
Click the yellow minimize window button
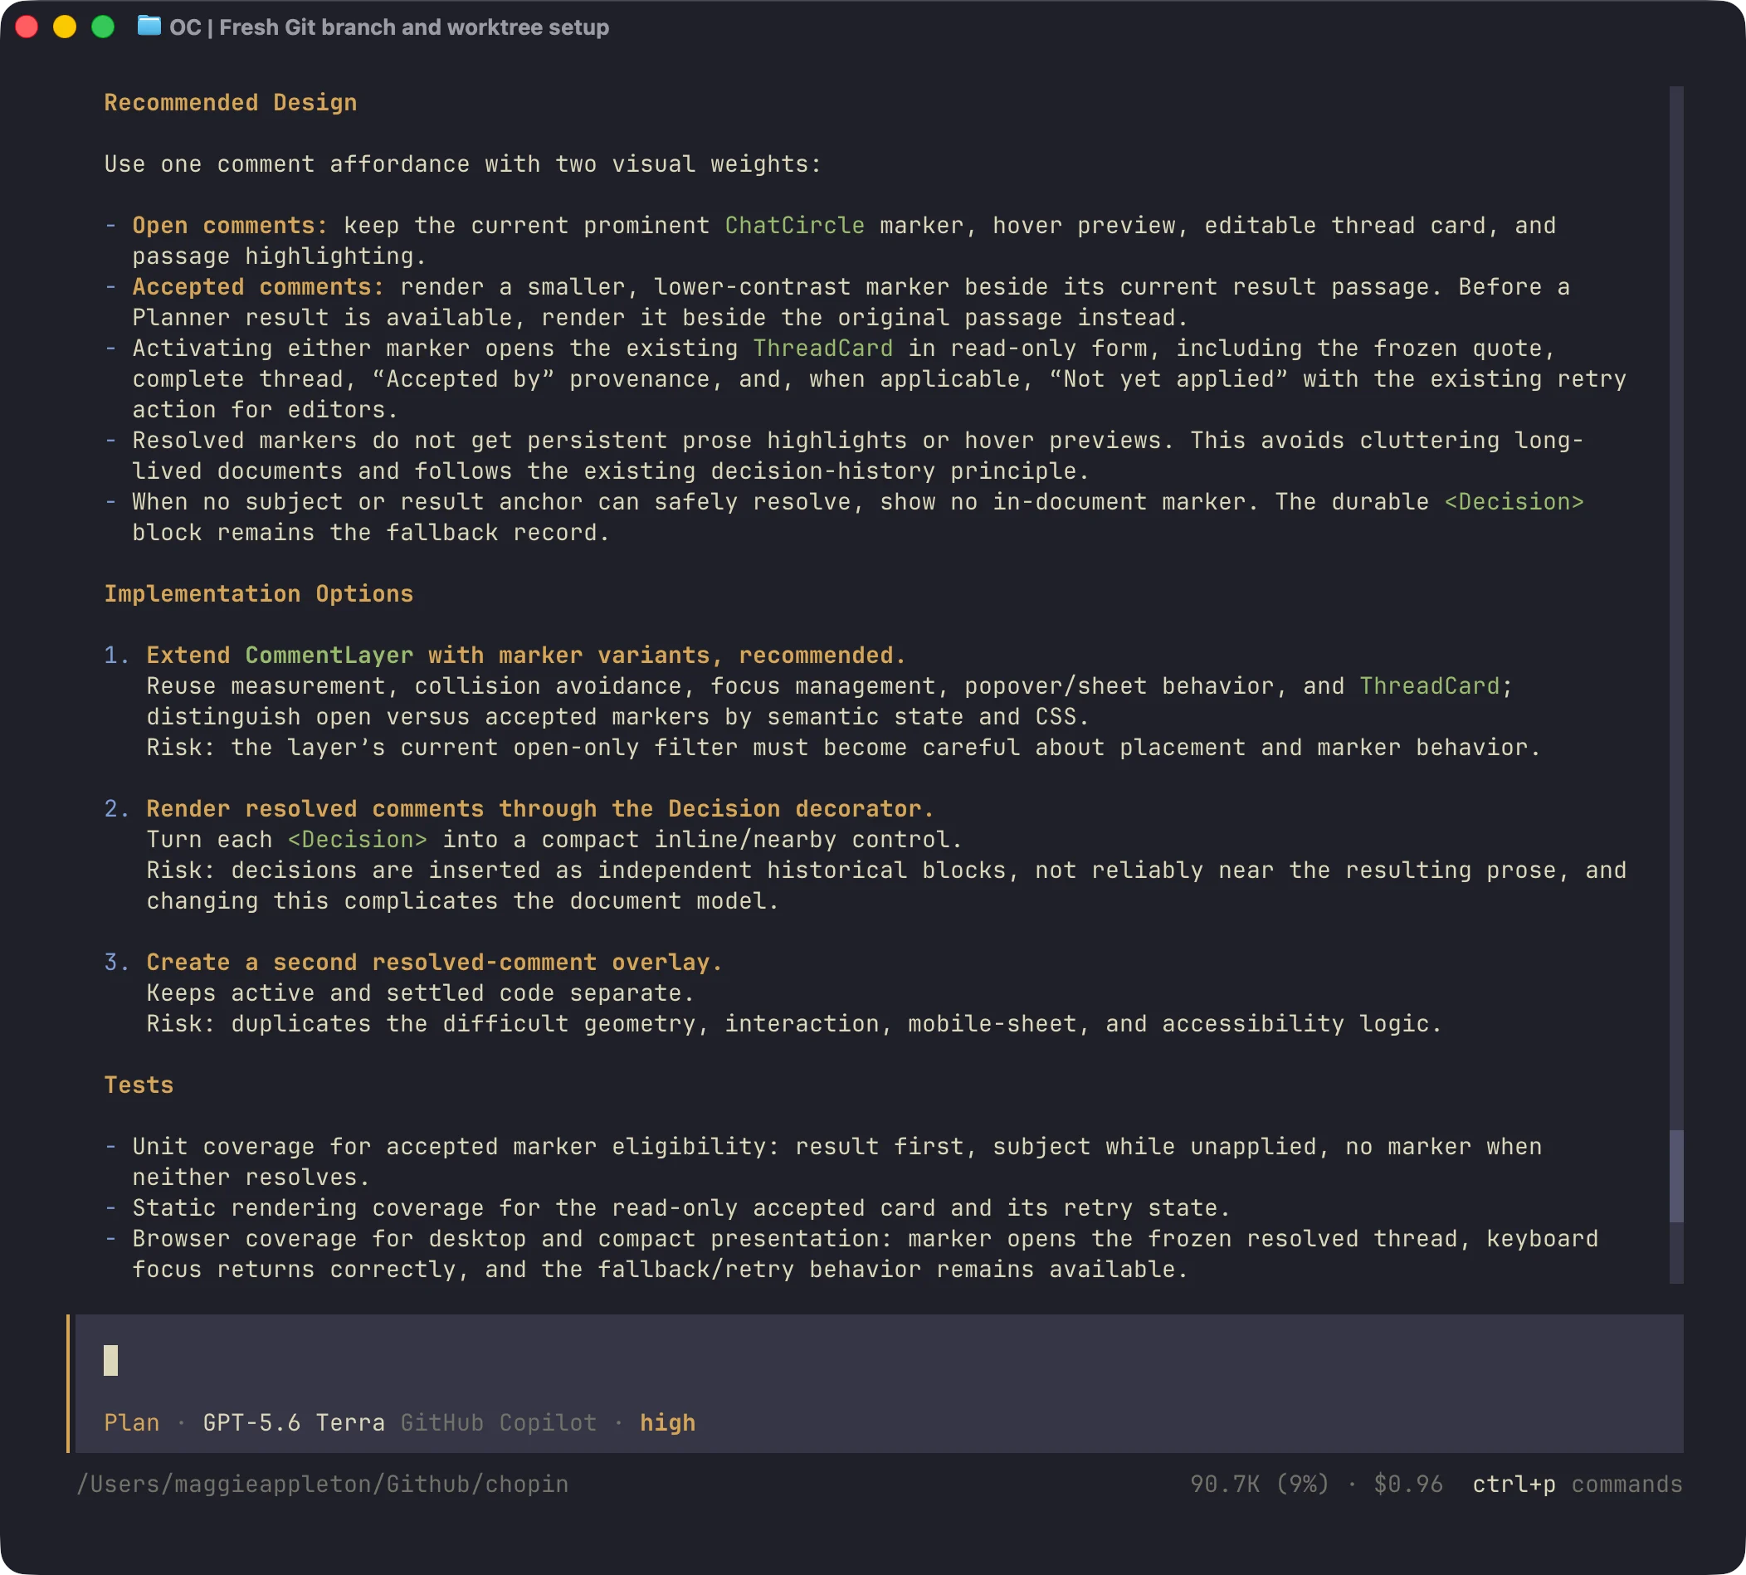[65, 27]
